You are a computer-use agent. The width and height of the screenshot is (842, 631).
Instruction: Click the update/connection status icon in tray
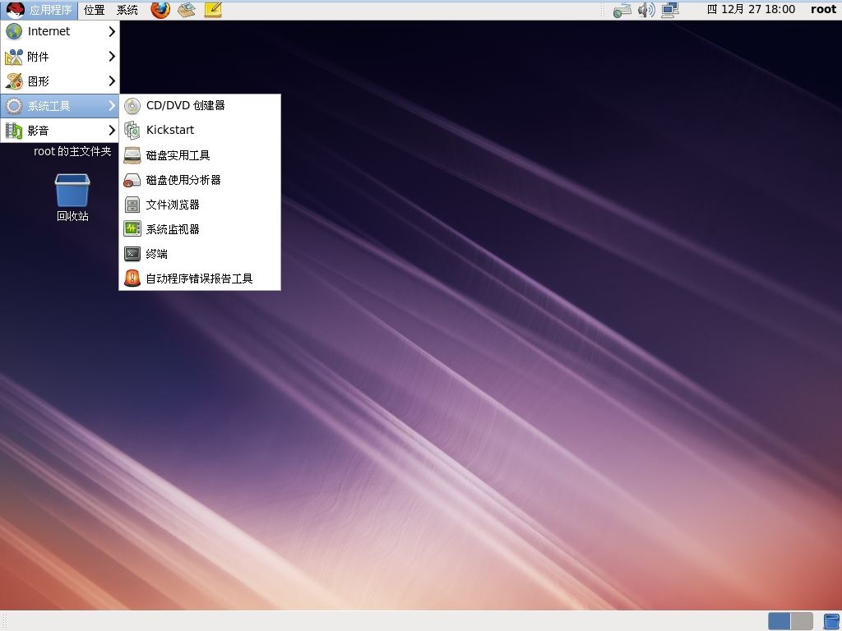[622, 10]
